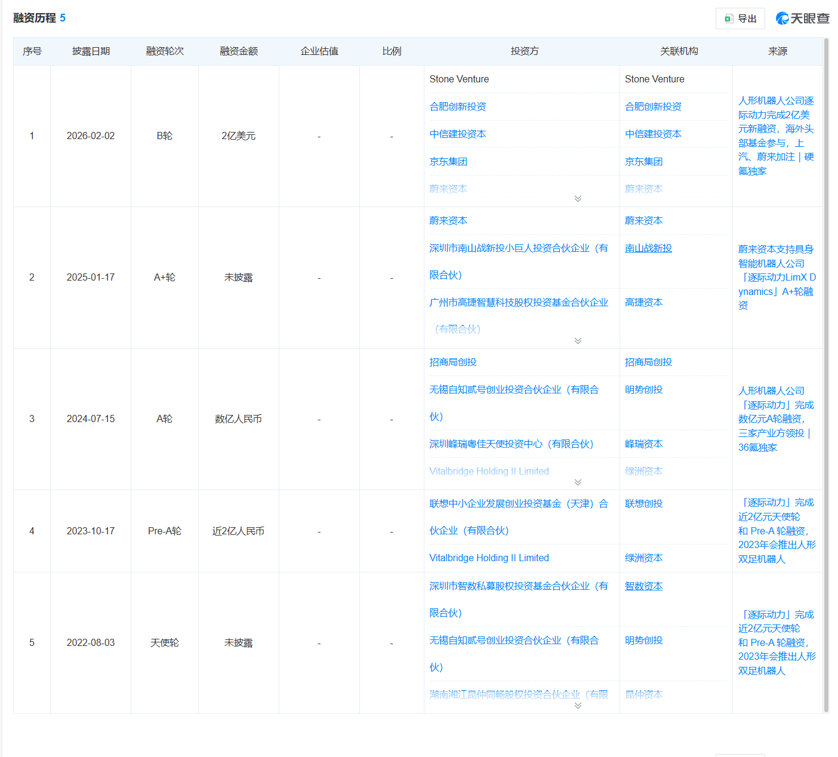Click the 比例 column header

tap(392, 51)
